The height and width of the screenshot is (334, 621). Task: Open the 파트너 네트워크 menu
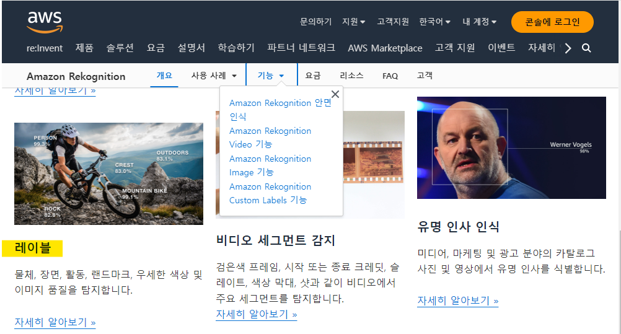coord(301,48)
